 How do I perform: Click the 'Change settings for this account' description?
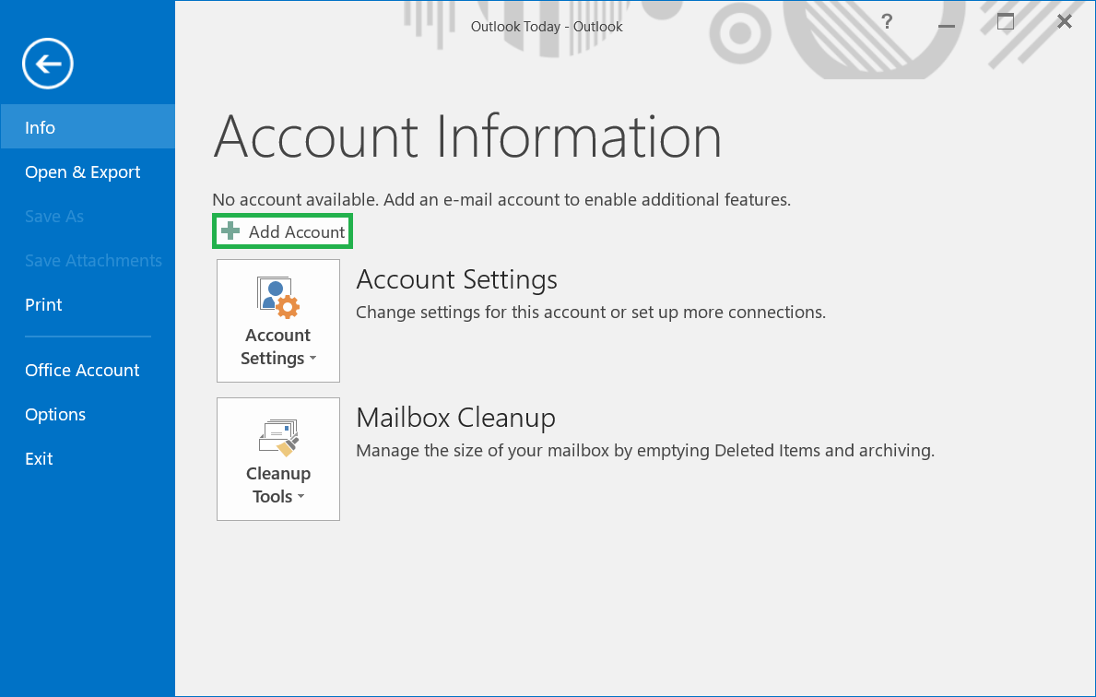(591, 313)
